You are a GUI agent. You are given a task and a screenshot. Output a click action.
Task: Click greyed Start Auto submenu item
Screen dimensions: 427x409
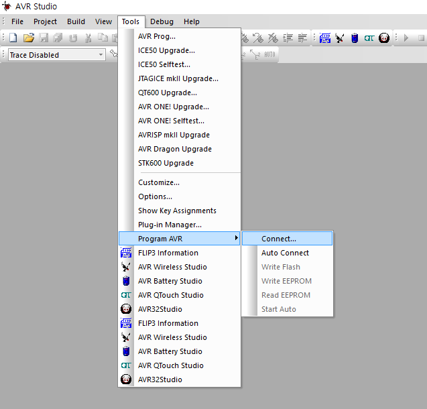click(287, 309)
